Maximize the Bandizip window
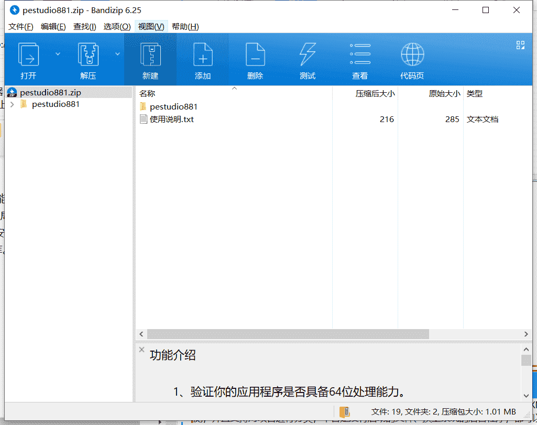Viewport: 537px width, 425px height. point(486,10)
